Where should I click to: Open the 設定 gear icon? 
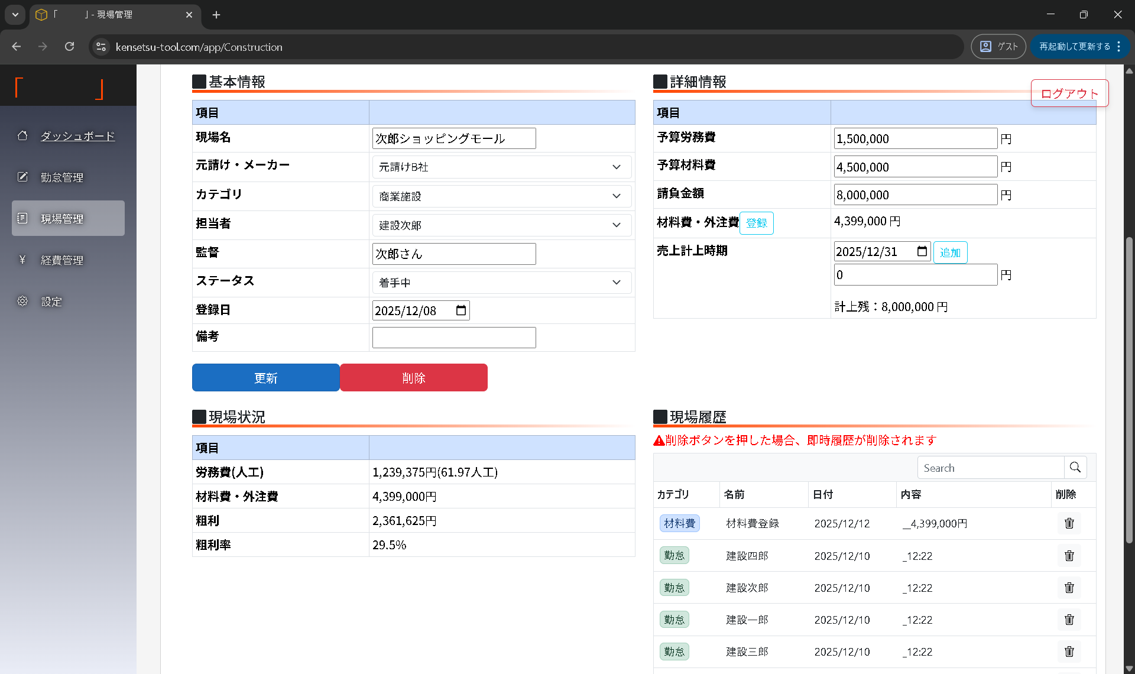22,301
